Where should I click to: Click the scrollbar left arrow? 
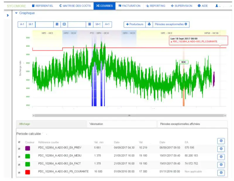tap(34, 115)
